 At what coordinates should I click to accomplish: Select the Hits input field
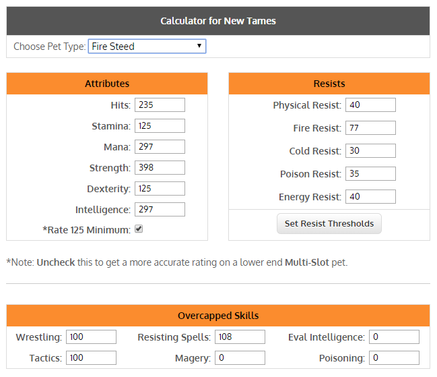tap(160, 105)
